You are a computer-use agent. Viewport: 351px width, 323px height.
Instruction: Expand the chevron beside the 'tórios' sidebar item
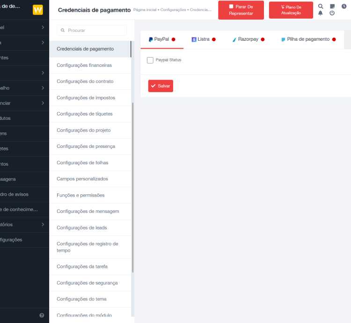point(43,224)
